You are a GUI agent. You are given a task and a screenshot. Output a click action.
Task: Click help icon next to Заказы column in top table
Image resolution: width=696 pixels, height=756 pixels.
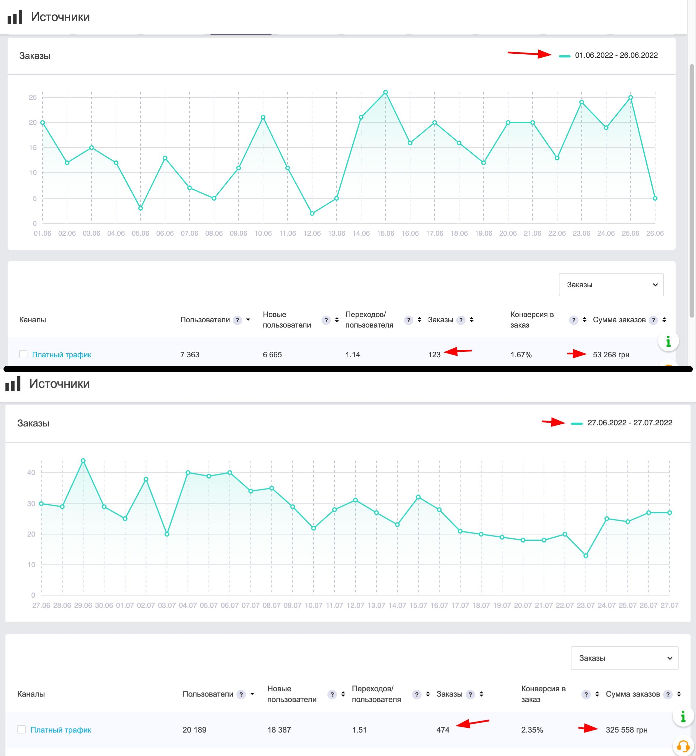(461, 320)
